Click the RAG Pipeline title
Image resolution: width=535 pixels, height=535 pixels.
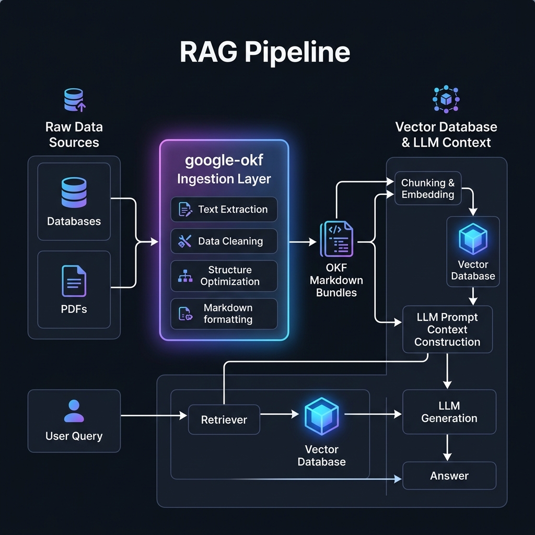tap(265, 52)
